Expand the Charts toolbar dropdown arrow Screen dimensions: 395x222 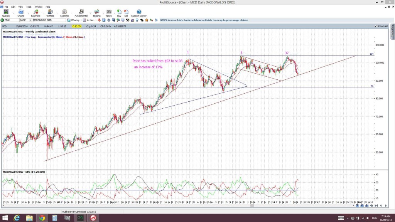coord(28,13)
